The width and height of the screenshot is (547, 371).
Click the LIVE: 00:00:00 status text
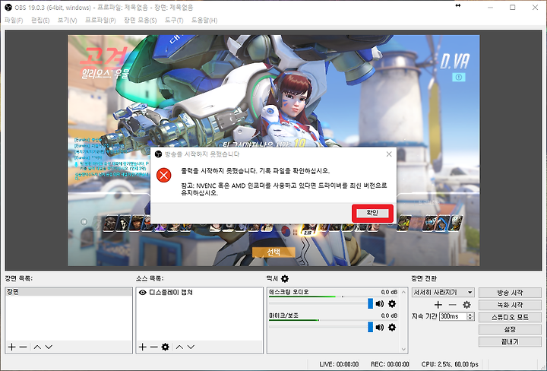(x=339, y=364)
